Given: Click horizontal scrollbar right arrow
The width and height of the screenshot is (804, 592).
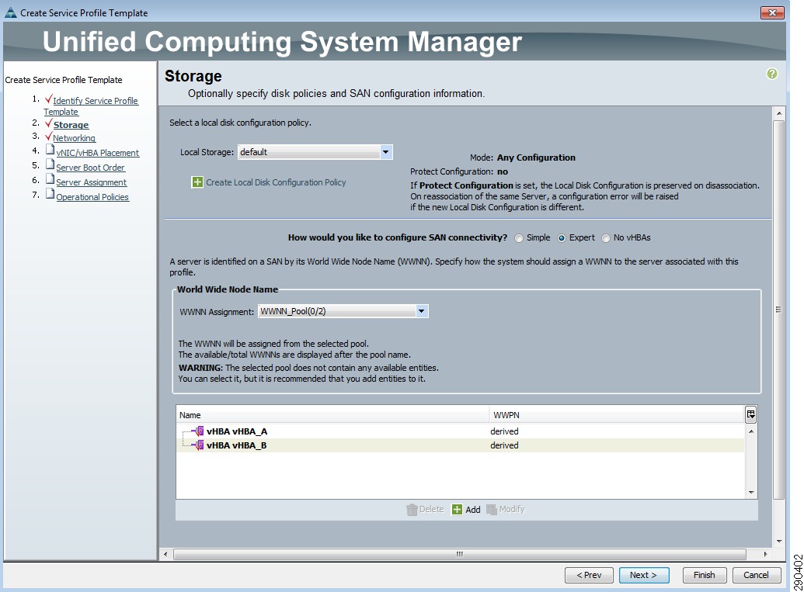Looking at the screenshot, I should point(765,554).
